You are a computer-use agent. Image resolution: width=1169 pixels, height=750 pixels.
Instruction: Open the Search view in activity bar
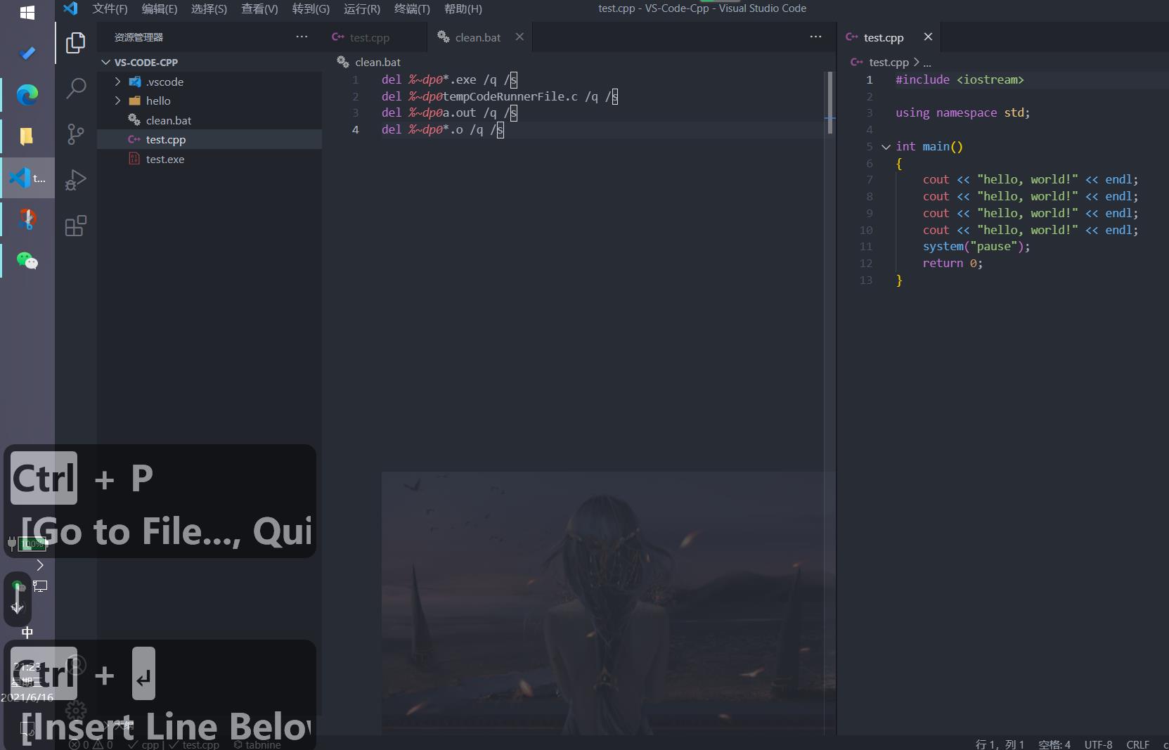(x=75, y=89)
